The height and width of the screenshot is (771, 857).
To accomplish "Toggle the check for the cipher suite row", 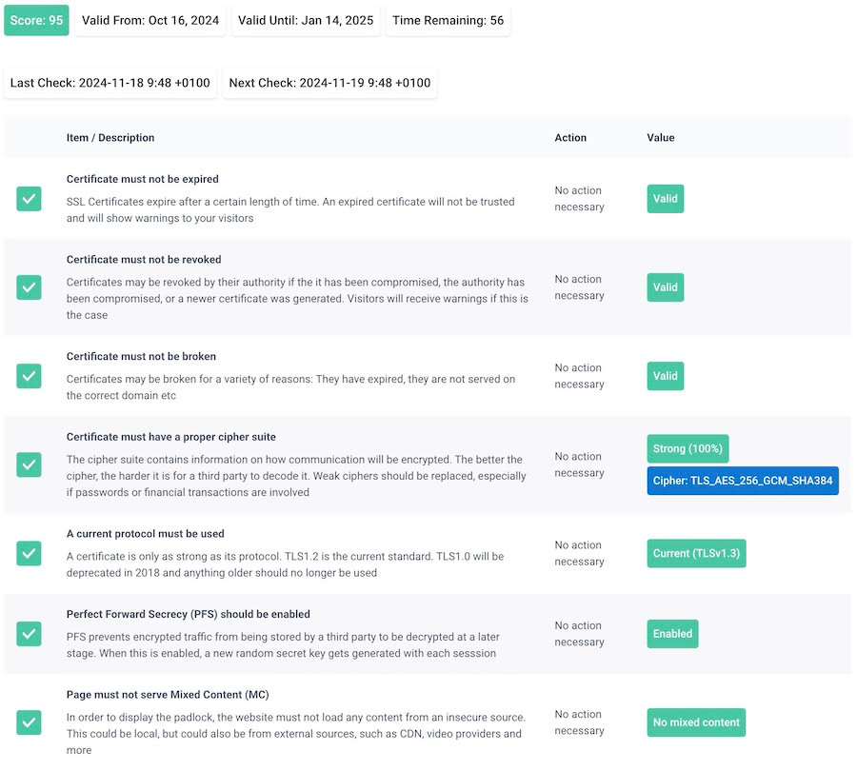I will point(29,465).
